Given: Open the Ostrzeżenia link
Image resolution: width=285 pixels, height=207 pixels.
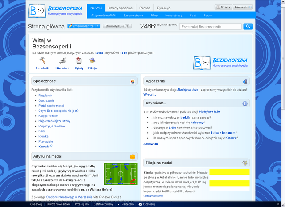Looking at the screenshot, I should (x=46, y=100).
